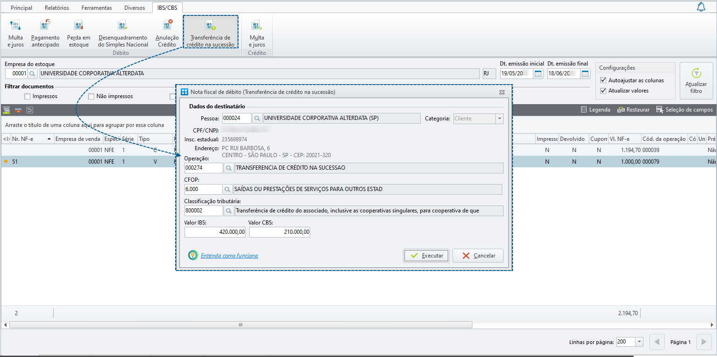This screenshot has height=357, width=717.
Task: View notifications via bell icon
Action: [701, 7]
